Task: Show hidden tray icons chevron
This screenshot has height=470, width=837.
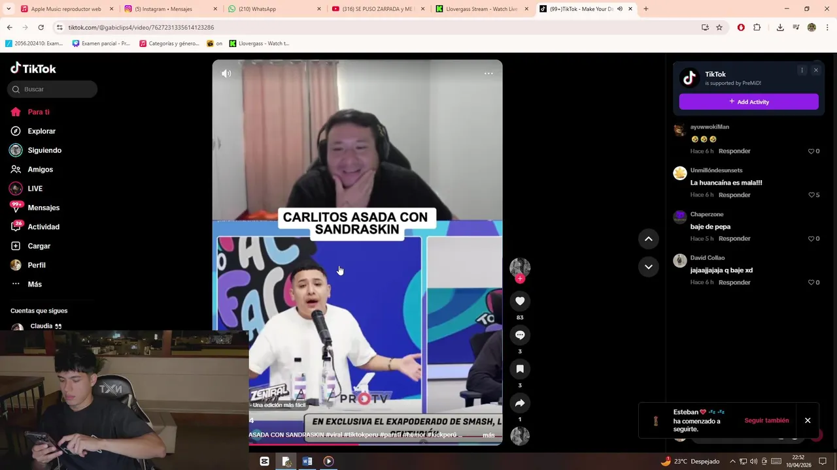Action: [x=732, y=462]
